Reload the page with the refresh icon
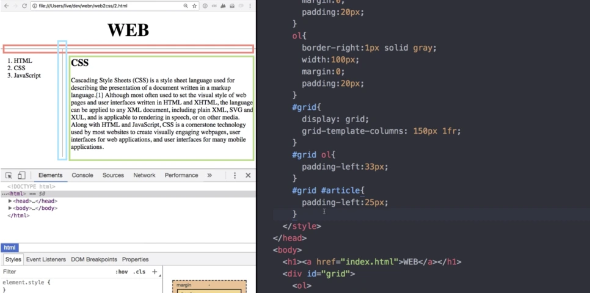 coord(24,6)
